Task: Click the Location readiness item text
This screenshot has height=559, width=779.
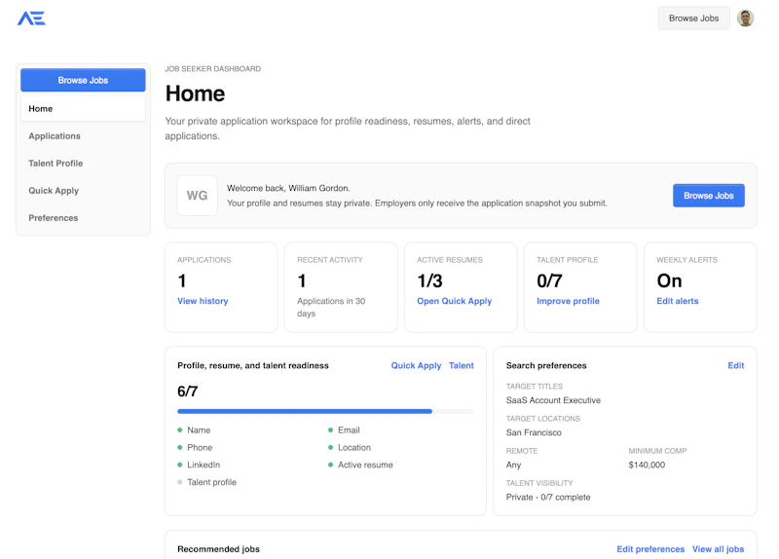Action: pyautogui.click(x=354, y=448)
